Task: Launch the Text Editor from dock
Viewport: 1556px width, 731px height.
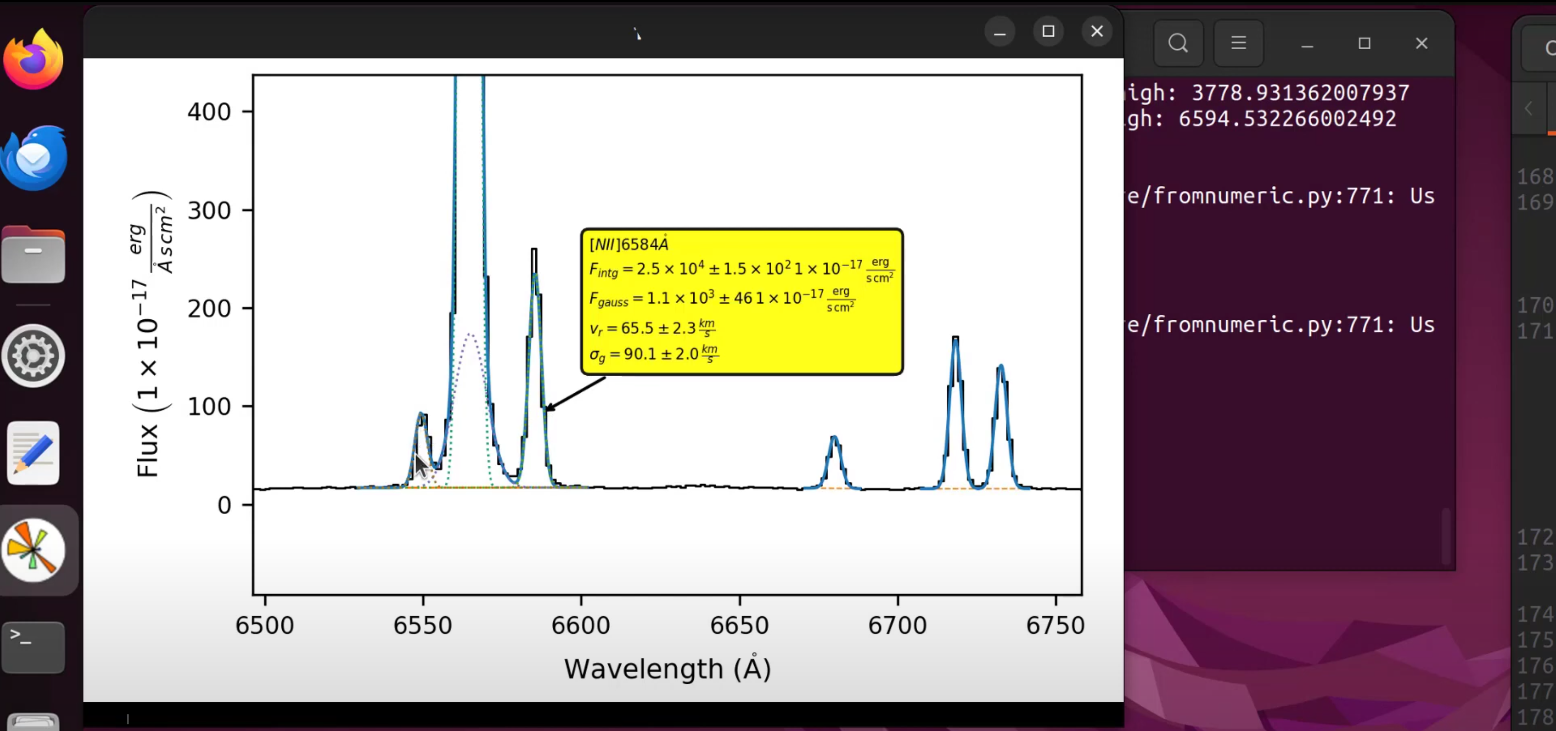Action: coord(33,453)
